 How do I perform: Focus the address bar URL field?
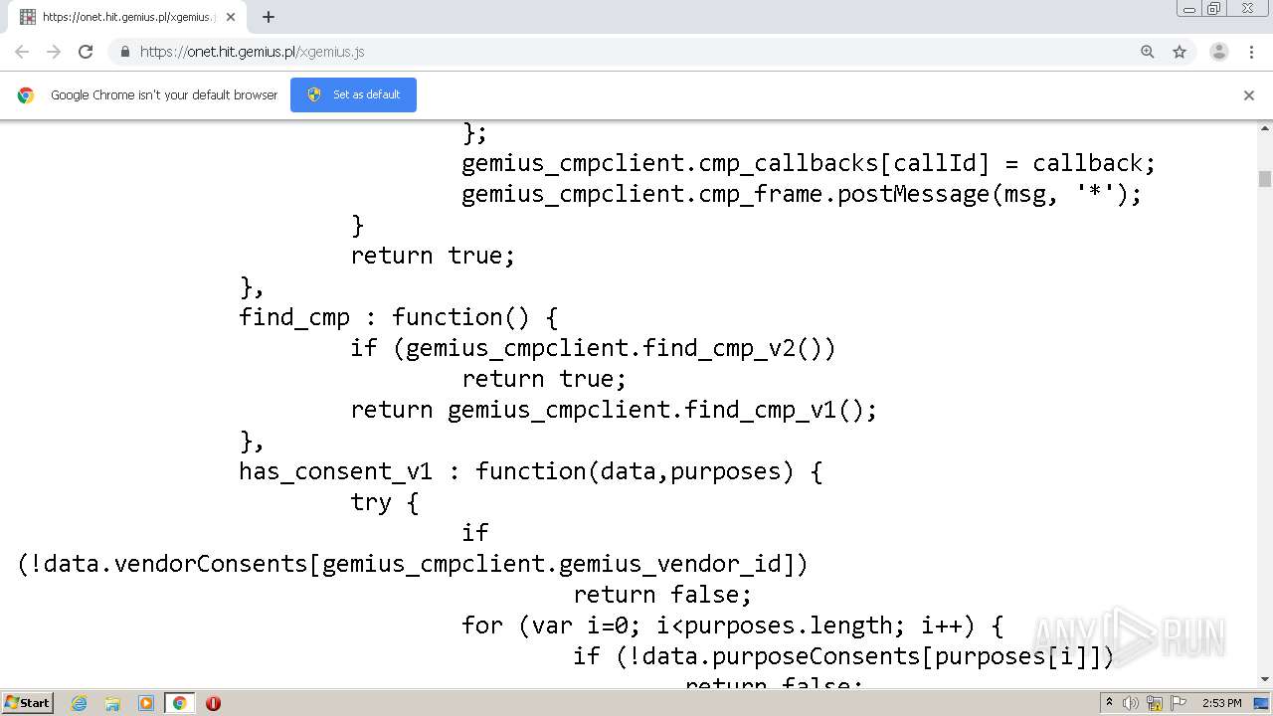point(636,52)
